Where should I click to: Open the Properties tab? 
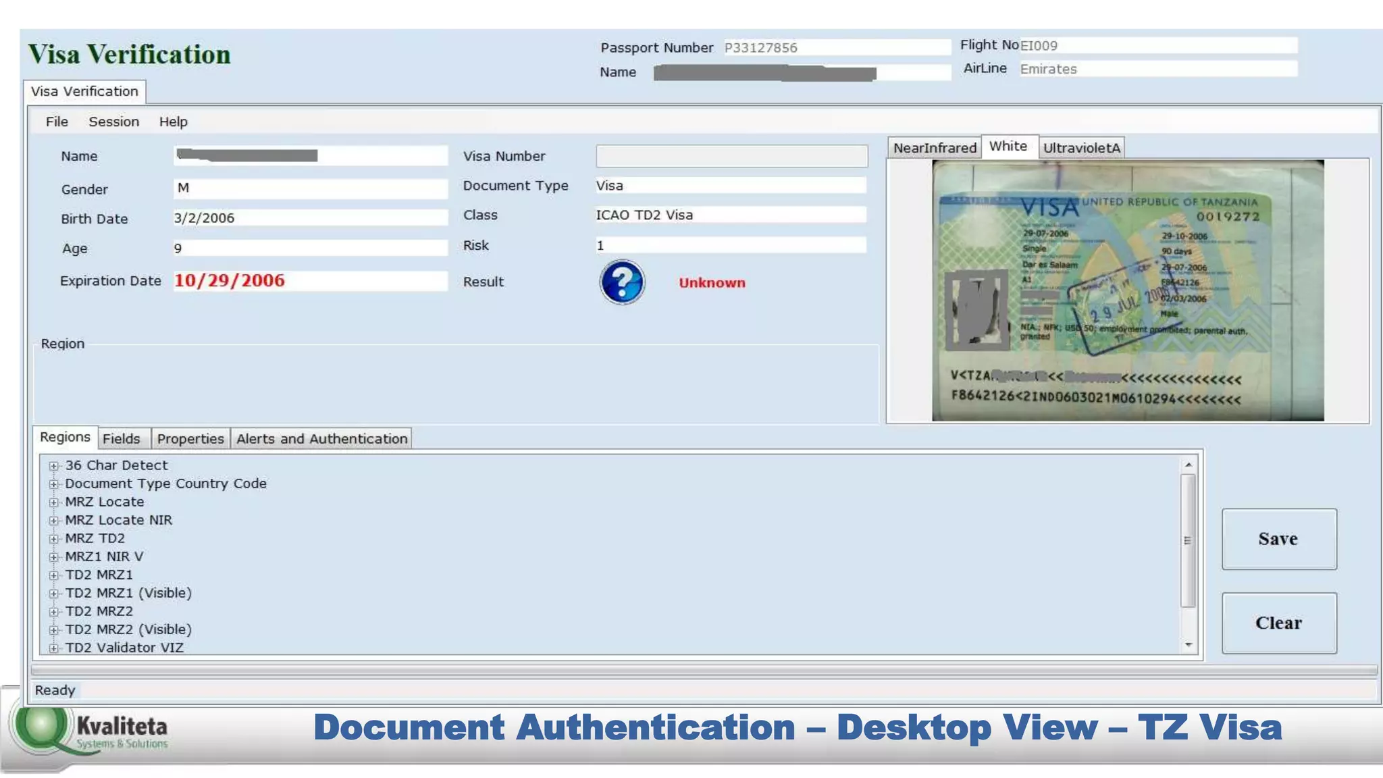click(190, 439)
